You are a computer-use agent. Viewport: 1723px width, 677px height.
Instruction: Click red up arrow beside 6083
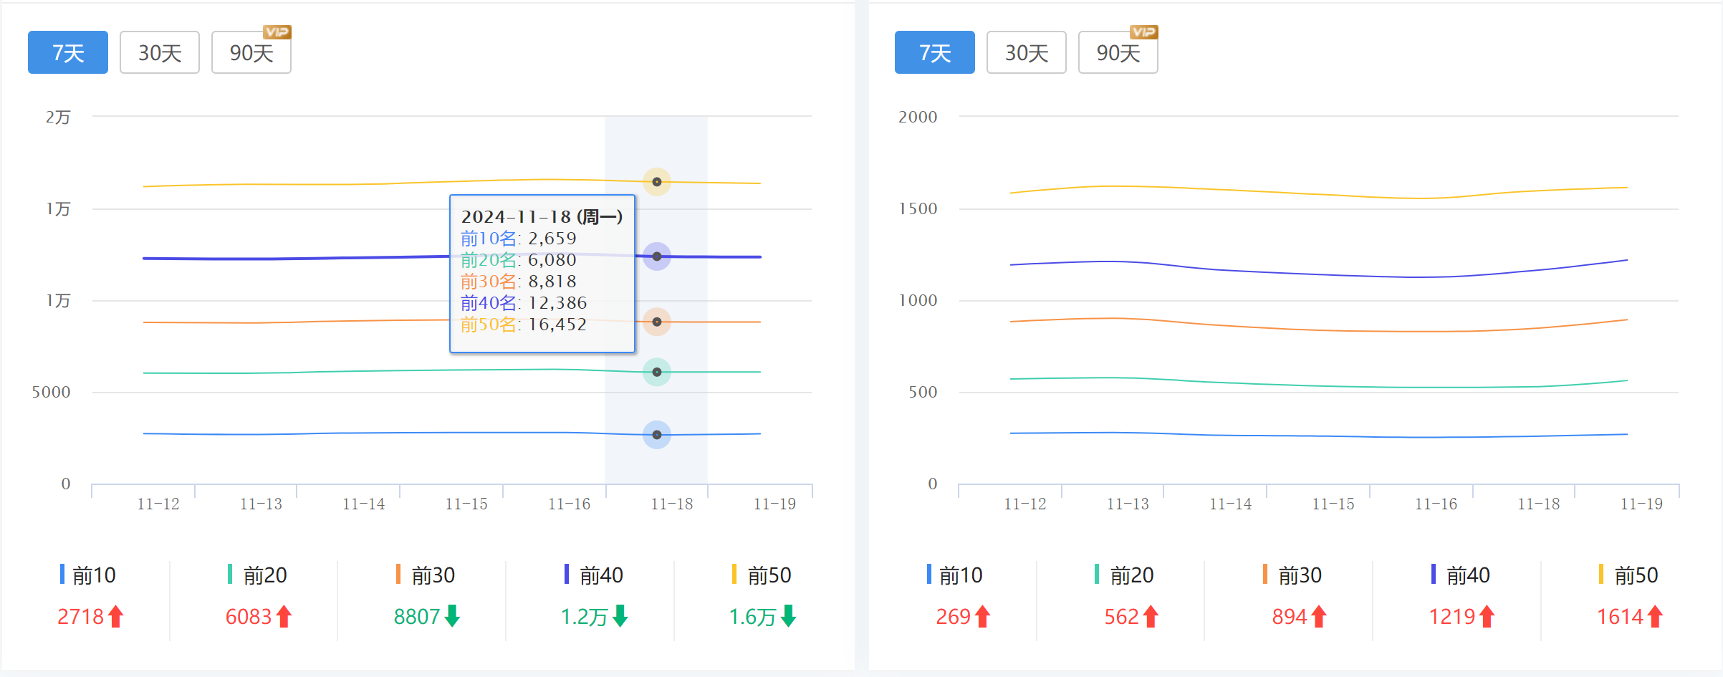pyautogui.click(x=284, y=616)
